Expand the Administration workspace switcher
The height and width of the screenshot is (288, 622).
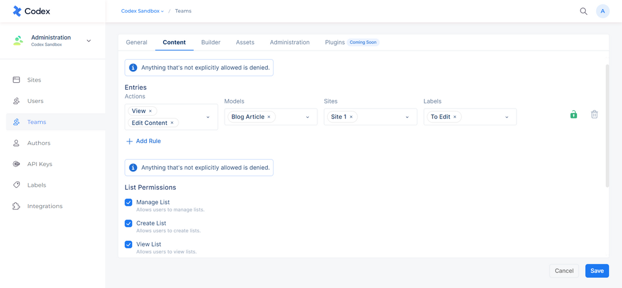(89, 41)
